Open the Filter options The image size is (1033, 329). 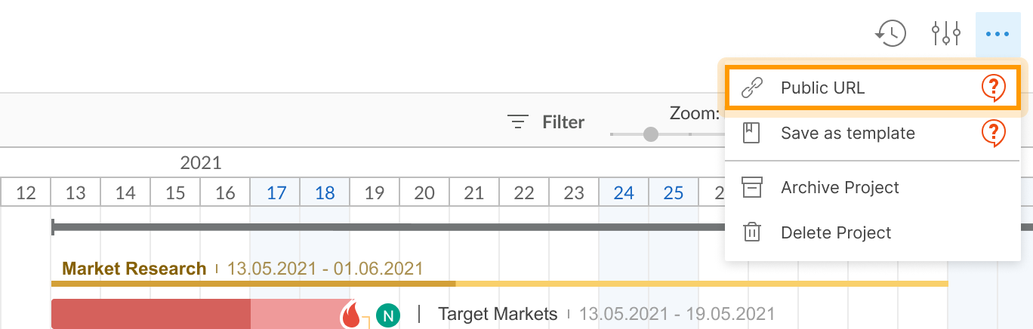pyautogui.click(x=546, y=121)
